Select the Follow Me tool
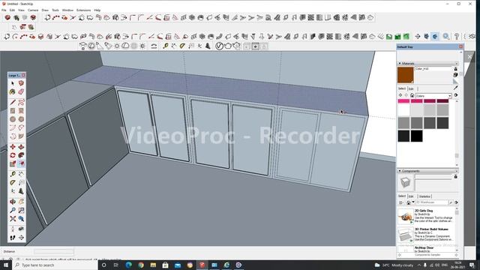The width and height of the screenshot is (480, 270). (21, 155)
